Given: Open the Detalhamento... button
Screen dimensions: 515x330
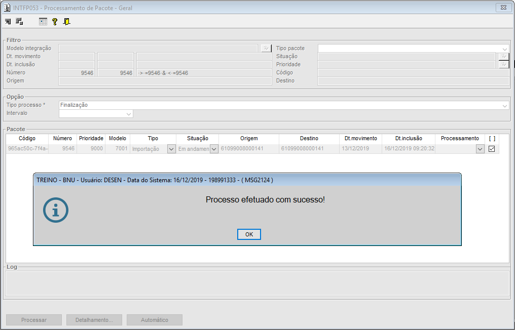Looking at the screenshot, I should click(94, 320).
